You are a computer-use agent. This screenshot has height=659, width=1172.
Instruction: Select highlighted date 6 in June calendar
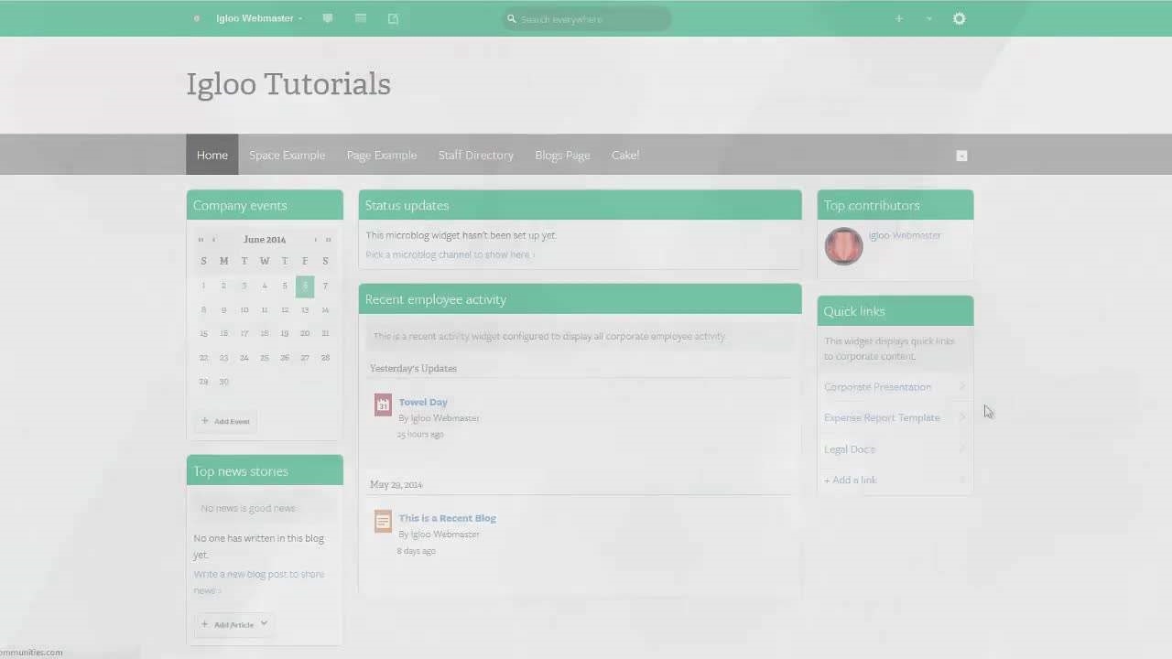[x=305, y=286]
